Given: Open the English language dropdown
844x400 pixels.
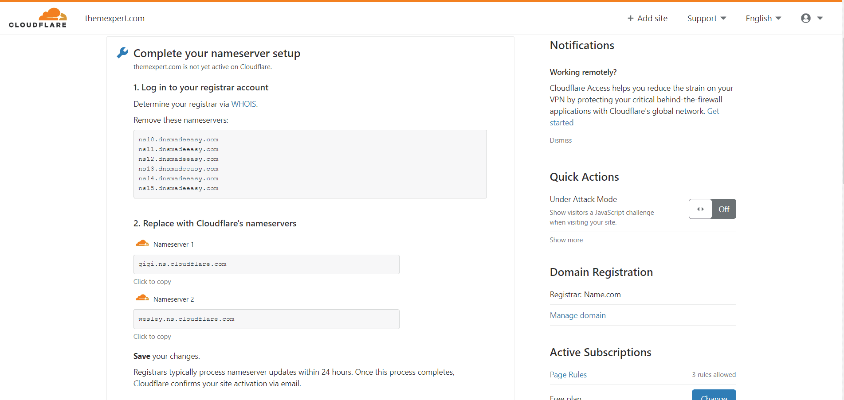Looking at the screenshot, I should click(763, 18).
